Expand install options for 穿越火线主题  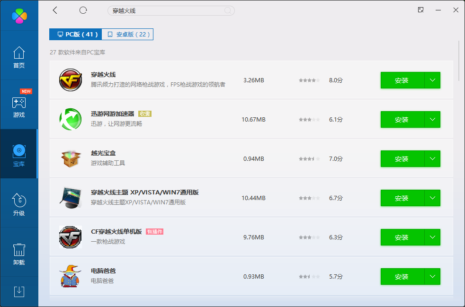pos(432,198)
